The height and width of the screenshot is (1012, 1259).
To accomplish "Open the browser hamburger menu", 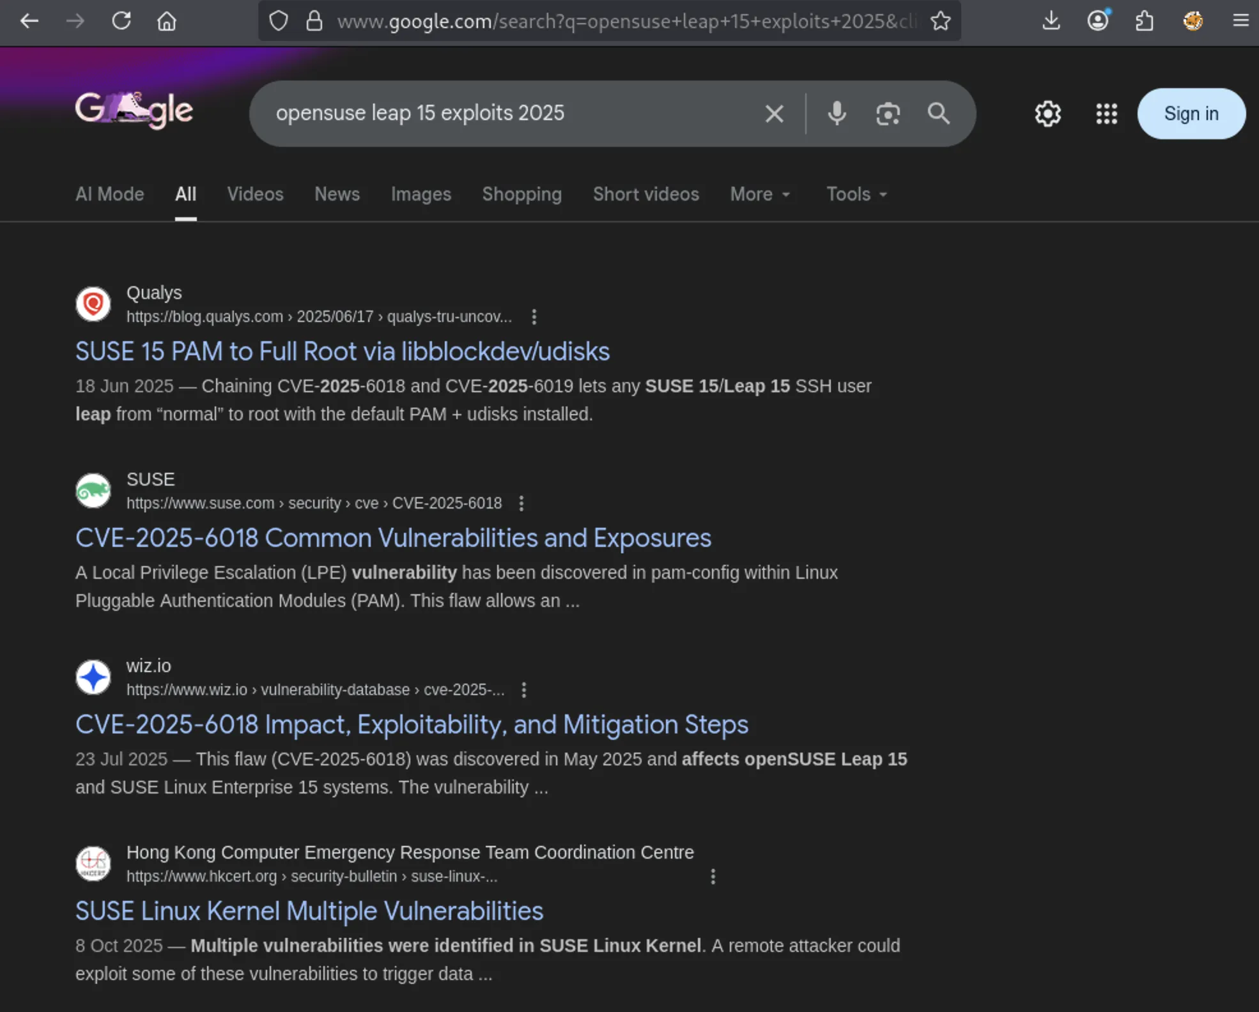I will (1240, 21).
